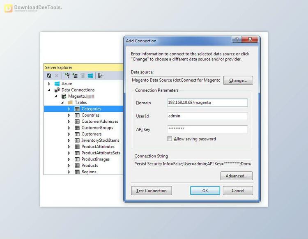Click the Magento database connection icon
Image resolution: width=308 pixels, height=239 pixels.
click(64, 96)
